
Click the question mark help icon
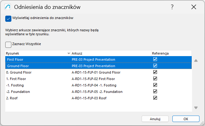click(172, 7)
